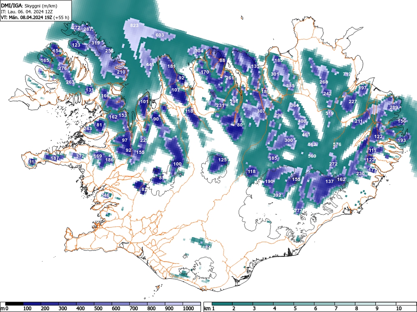The height and width of the screenshot is (312, 417).
Task: Click the title 'DMI/IGA: Skyggni (m/km)'
Action: (x=29, y=5)
